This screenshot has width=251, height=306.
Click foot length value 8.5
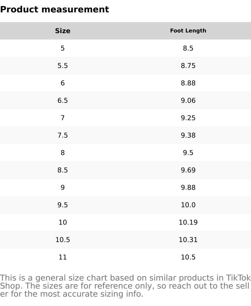[188, 48]
